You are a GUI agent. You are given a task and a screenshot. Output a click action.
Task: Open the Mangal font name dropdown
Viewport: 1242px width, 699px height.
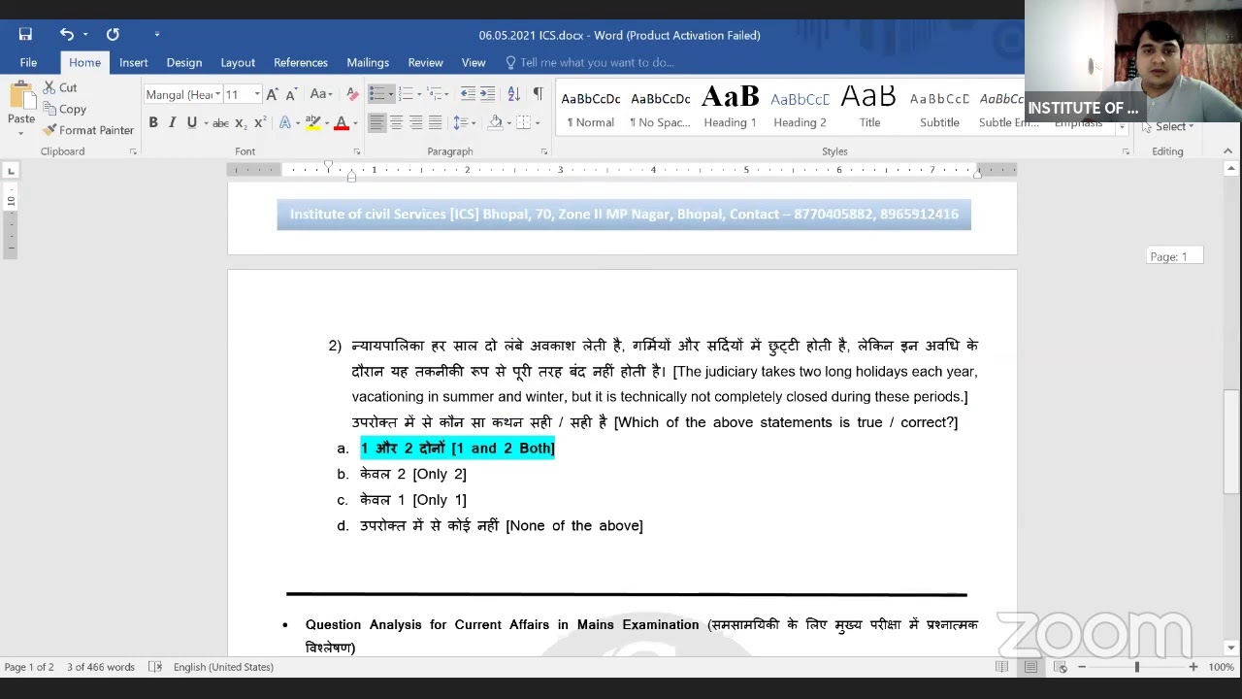click(218, 94)
